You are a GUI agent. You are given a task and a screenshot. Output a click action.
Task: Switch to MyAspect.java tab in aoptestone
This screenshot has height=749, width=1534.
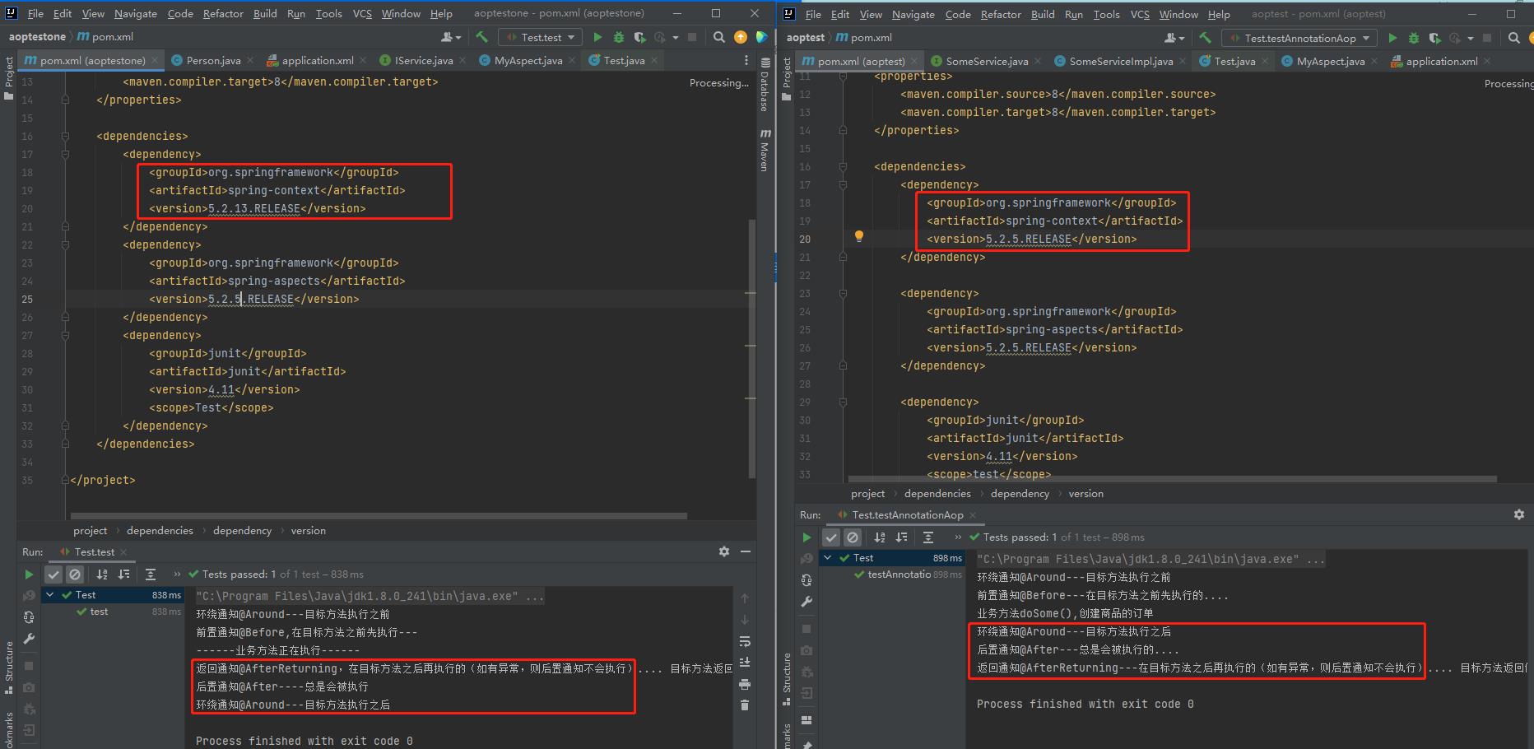(528, 60)
